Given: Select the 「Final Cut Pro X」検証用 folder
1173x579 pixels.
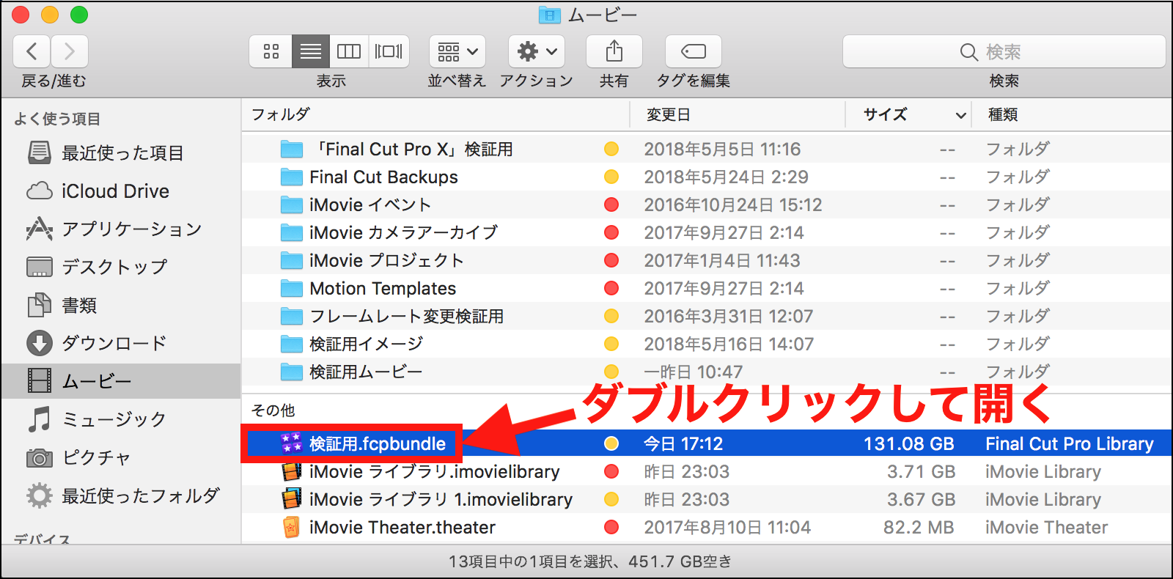Looking at the screenshot, I should coord(706,149).
